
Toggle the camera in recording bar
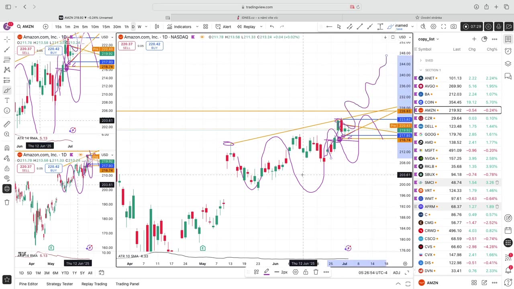pos(508,26)
